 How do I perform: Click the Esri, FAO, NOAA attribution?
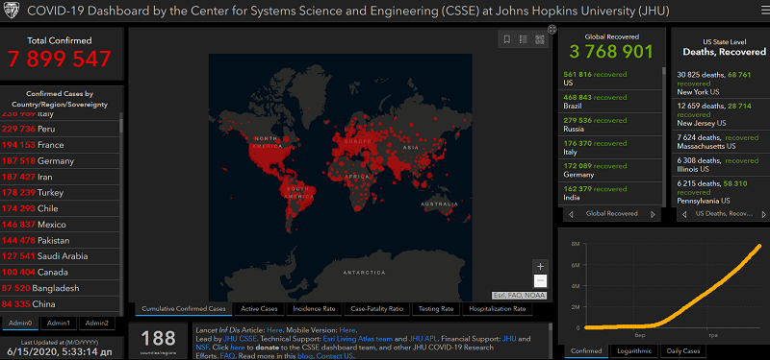tap(520, 296)
